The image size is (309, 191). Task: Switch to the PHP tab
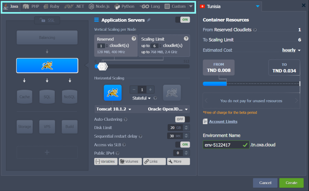31,7
